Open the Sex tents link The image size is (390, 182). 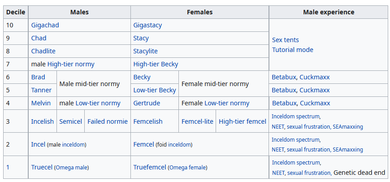coord(286,40)
